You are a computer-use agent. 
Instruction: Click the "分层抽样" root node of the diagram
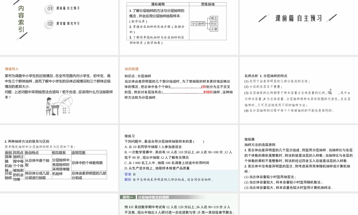198,24
